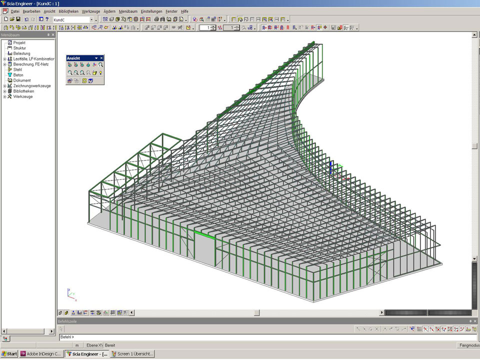
Task: Open the Einstellungen menu
Action: pyautogui.click(x=151, y=11)
